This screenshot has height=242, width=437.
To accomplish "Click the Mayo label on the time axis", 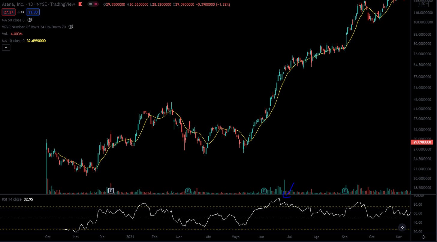I will [x=236, y=237].
